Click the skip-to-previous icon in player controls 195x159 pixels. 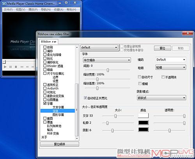click(22, 67)
